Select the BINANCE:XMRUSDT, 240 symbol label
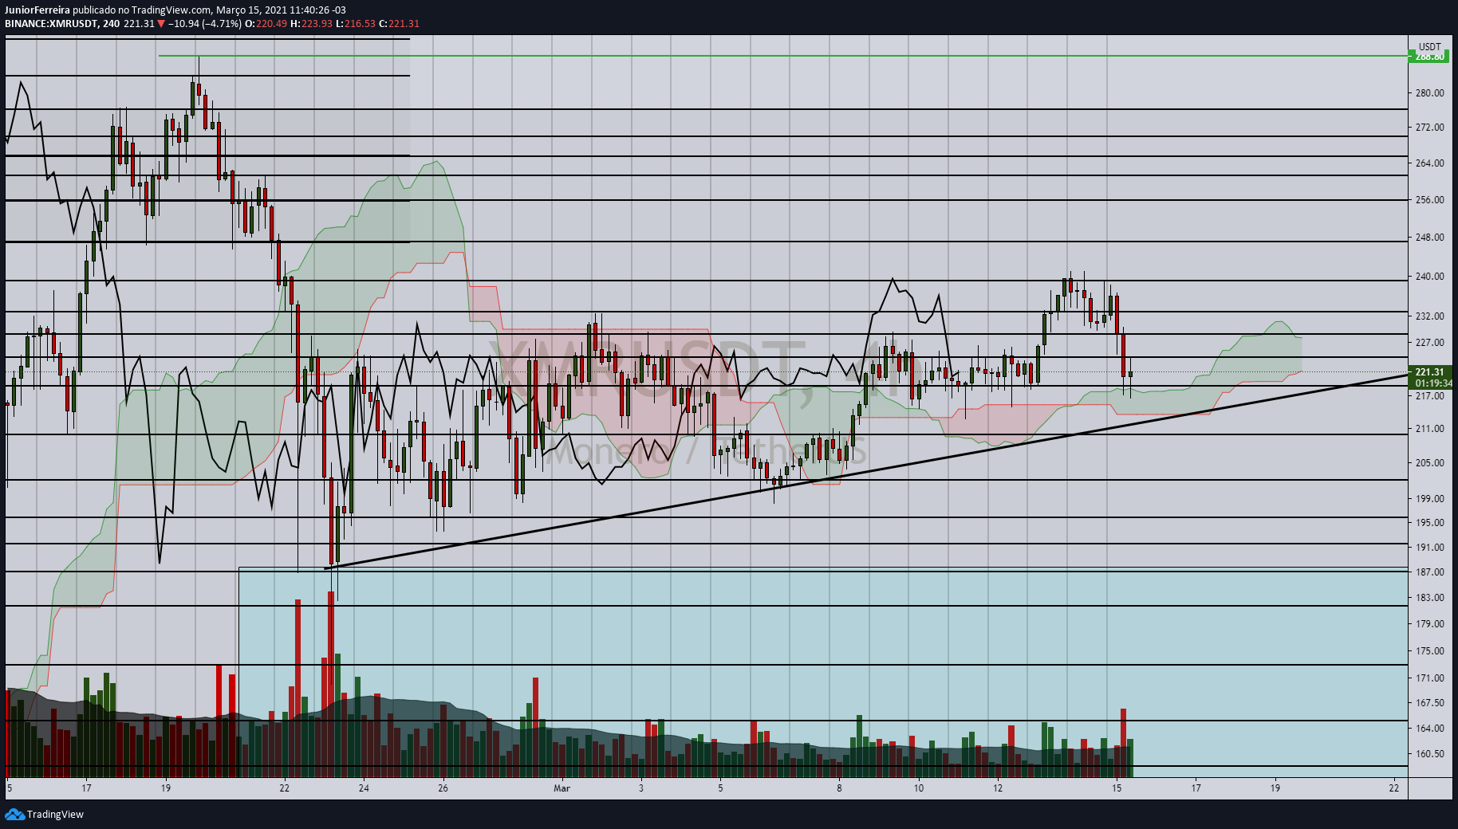The height and width of the screenshot is (829, 1458). [x=62, y=23]
